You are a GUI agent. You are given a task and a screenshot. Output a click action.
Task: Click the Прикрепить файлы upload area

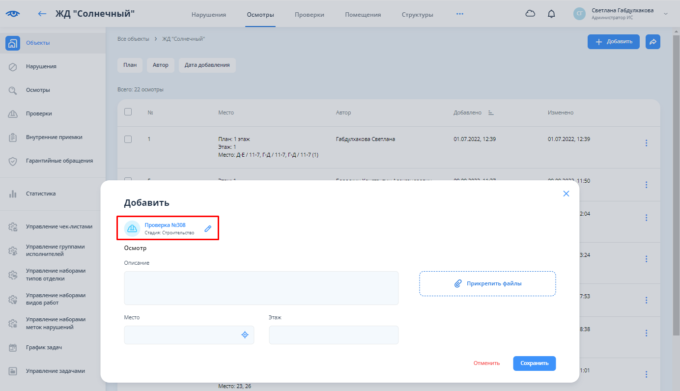click(x=487, y=283)
